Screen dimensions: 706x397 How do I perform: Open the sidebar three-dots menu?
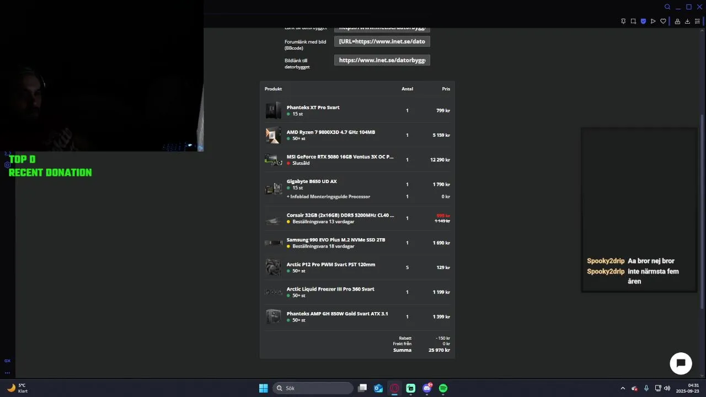click(7, 373)
